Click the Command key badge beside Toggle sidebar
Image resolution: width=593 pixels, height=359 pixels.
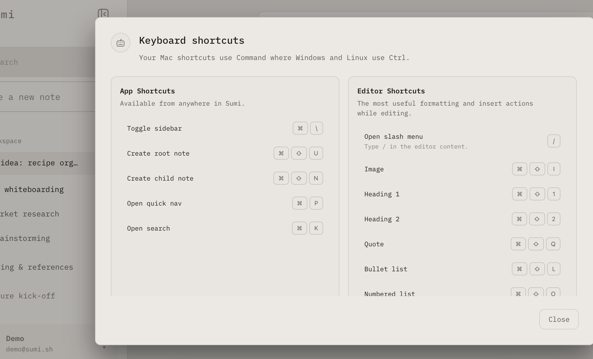pyautogui.click(x=300, y=128)
